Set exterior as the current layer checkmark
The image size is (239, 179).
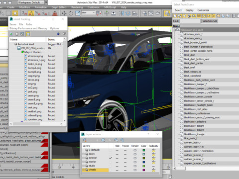pyautogui.click(x=111, y=158)
